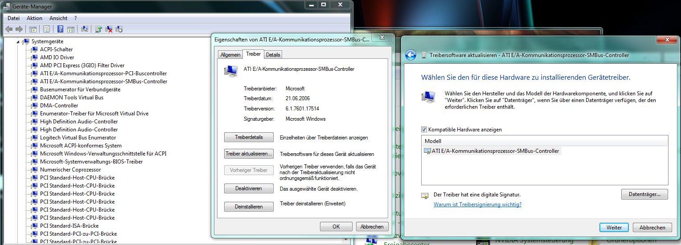The width and height of the screenshot is (681, 245).
Task: Click the device icon beside ACPI-Schalter
Action: [34, 49]
